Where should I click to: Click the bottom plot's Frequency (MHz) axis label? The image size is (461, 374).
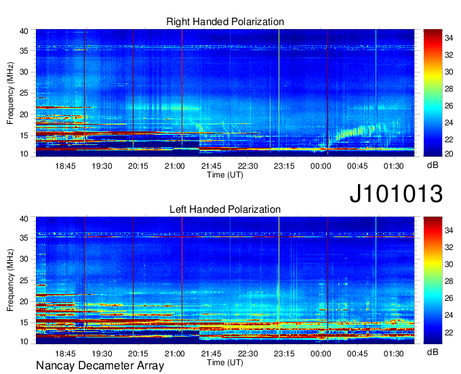tap(10, 280)
